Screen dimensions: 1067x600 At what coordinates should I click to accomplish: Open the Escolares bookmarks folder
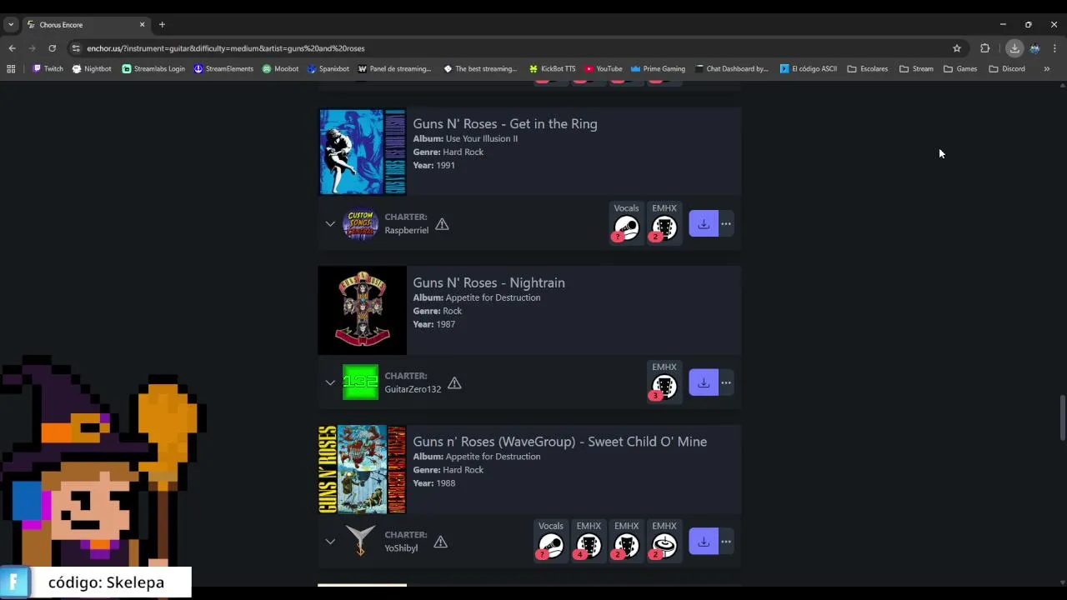point(867,68)
